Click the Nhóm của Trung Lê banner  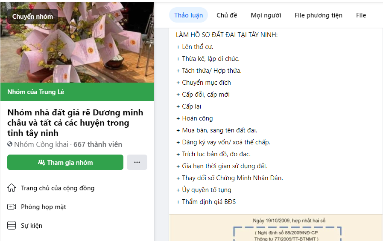click(x=36, y=92)
